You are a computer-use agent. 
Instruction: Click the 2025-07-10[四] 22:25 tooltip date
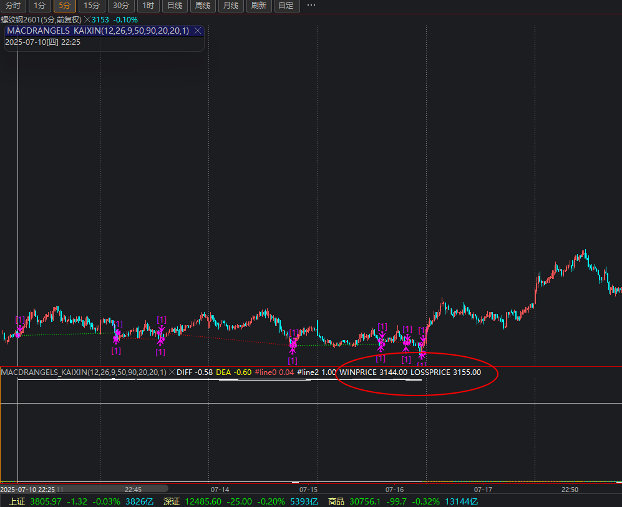[x=43, y=42]
